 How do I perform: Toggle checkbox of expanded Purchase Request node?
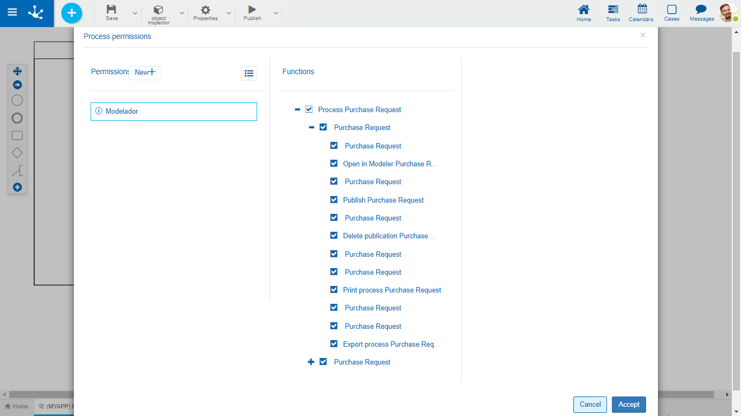pyautogui.click(x=323, y=127)
